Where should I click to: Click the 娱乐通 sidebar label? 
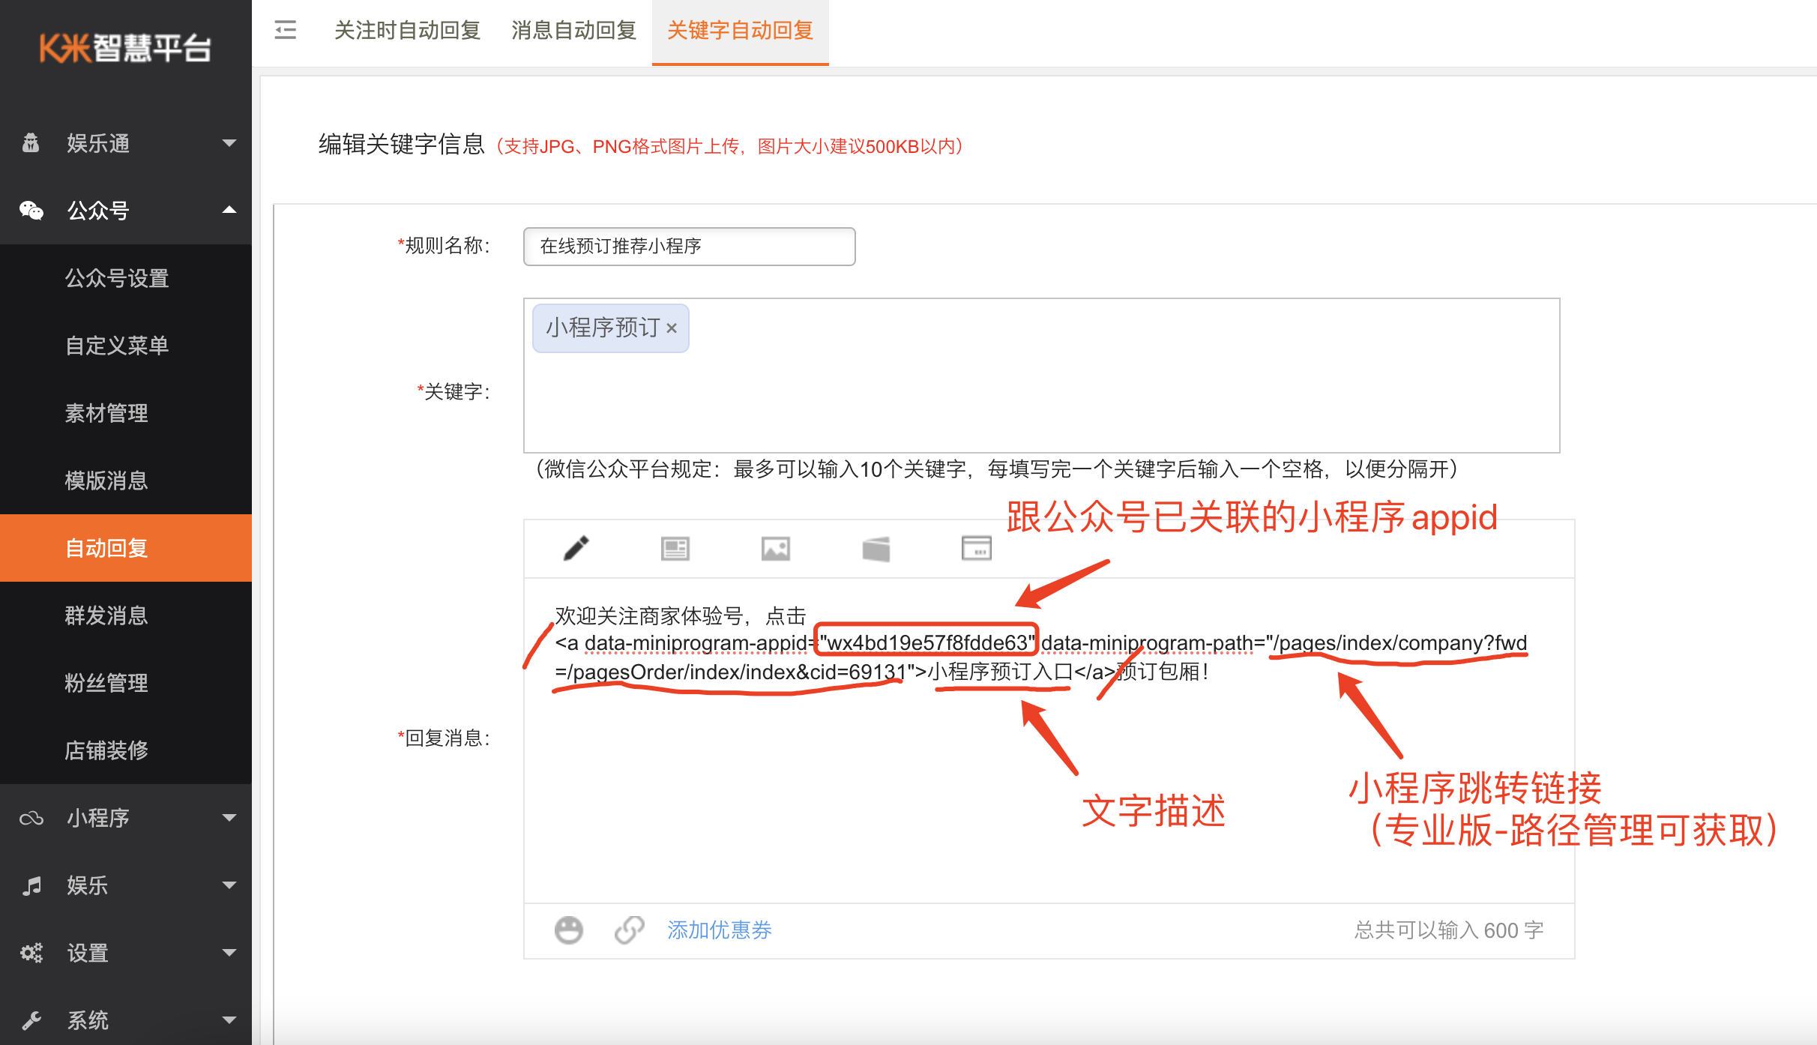coord(98,142)
